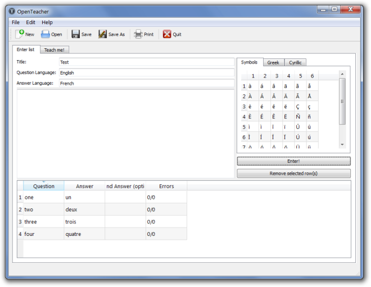Insert the Ñ symbol from row 4
371x287 pixels.
(300, 117)
